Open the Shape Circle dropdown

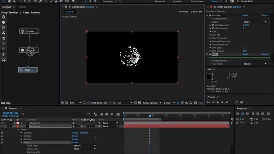coord(255,22)
